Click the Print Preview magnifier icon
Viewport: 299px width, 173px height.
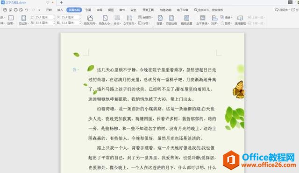(21, 10)
